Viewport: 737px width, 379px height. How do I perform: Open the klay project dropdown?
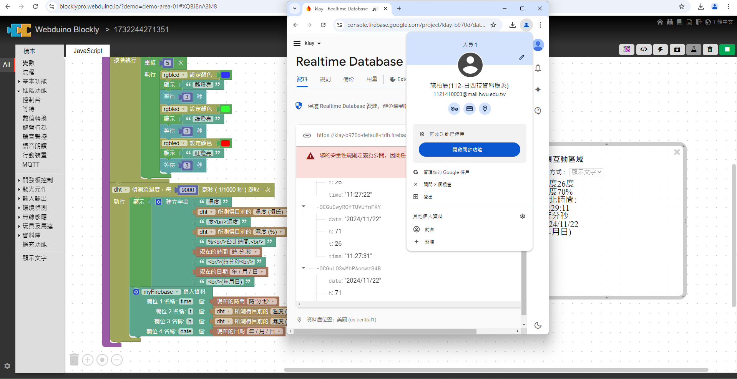(x=312, y=43)
